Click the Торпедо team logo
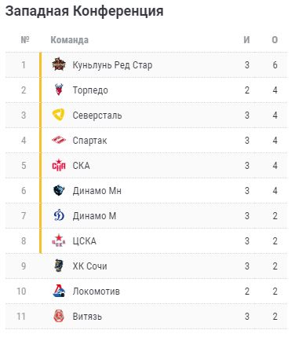The width and height of the screenshot is (295, 341). (59, 90)
